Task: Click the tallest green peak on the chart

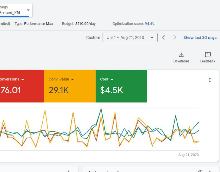Action: (x=101, y=109)
